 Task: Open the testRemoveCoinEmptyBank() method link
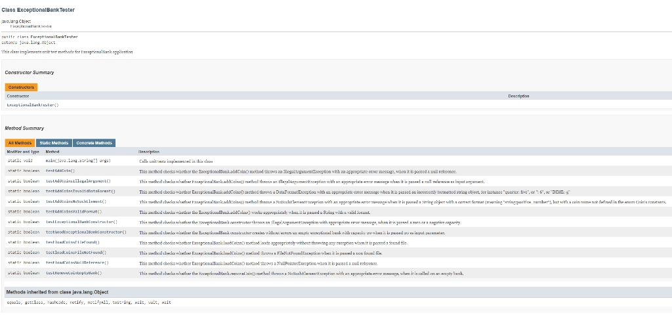[x=73, y=272]
